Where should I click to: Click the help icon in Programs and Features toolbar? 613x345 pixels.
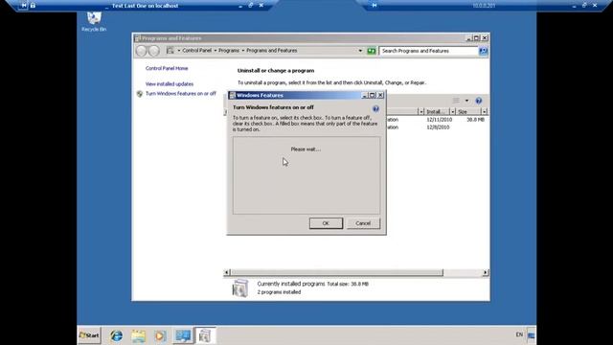click(479, 101)
